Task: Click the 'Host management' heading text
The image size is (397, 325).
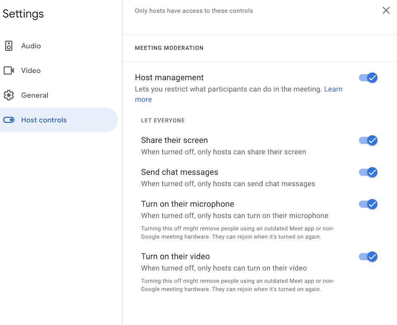Action: 169,77
